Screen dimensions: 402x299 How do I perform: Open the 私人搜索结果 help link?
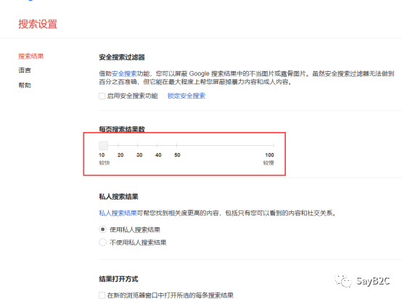click(x=118, y=213)
